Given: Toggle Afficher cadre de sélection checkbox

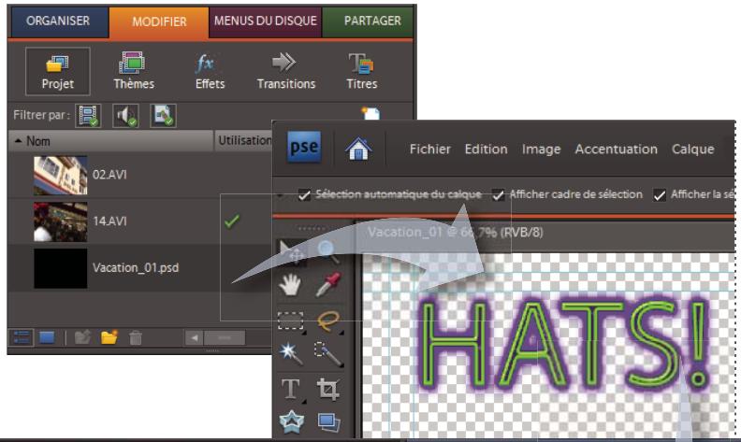Looking at the screenshot, I should click(498, 194).
